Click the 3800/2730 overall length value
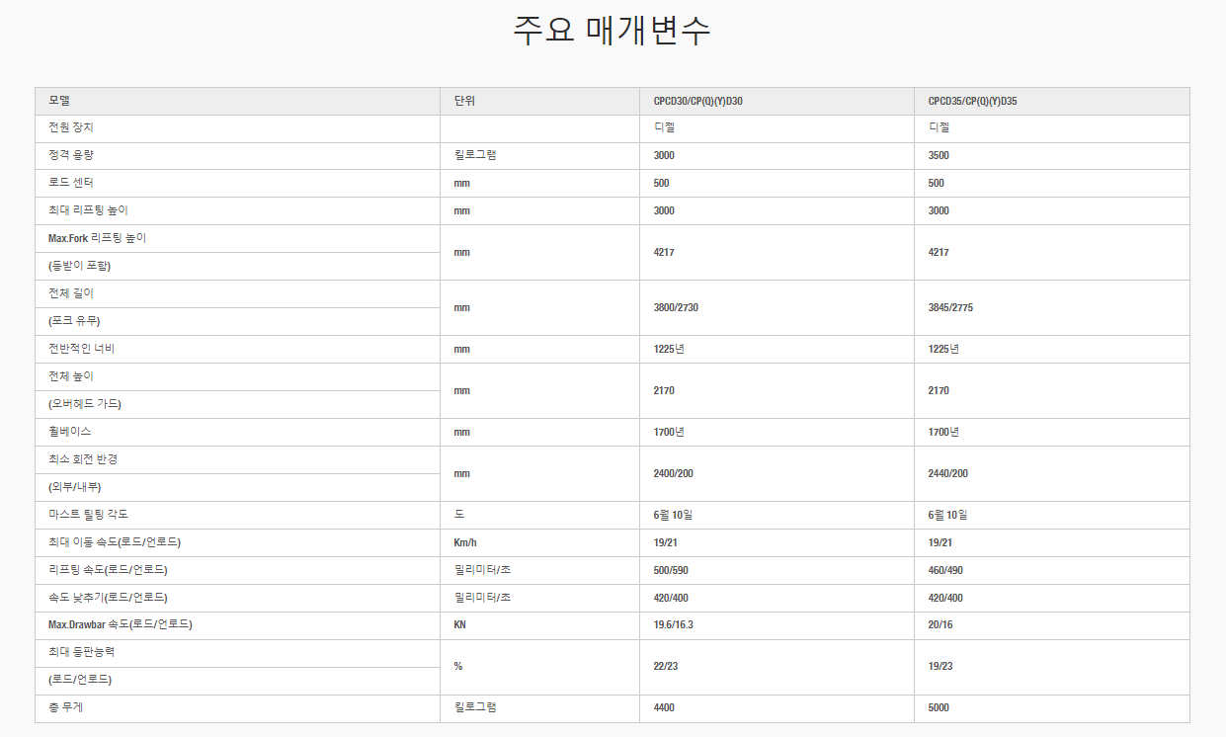Image resolution: width=1226 pixels, height=737 pixels. (x=676, y=307)
